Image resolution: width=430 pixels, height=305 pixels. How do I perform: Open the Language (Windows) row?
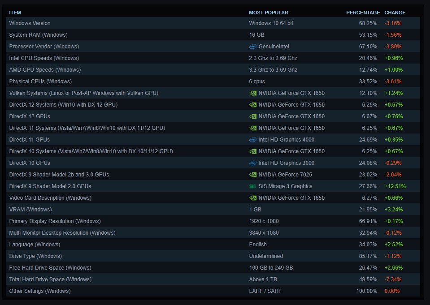click(34, 245)
